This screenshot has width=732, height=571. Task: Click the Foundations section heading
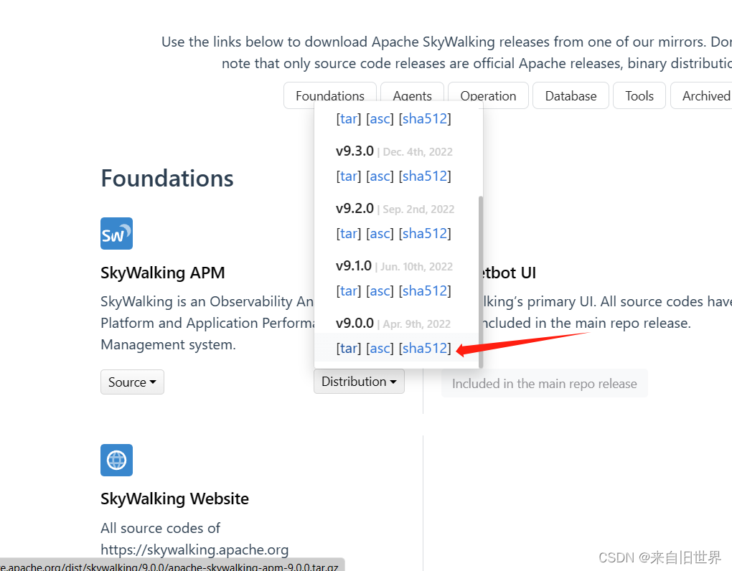[x=167, y=178]
